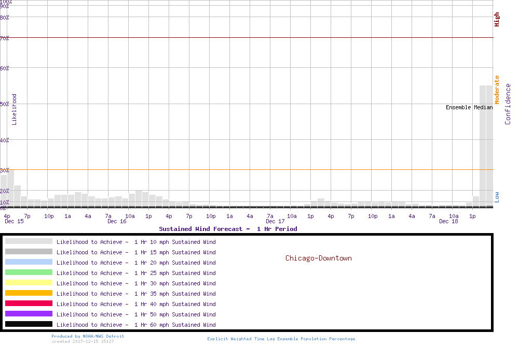Select the light blue 20 mph swatch
This screenshot has height=347, width=519.
pos(29,262)
